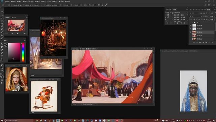Image resolution: width=216 pixels, height=122 pixels.
Task: Select the Magic Wand tool
Action: point(2,21)
